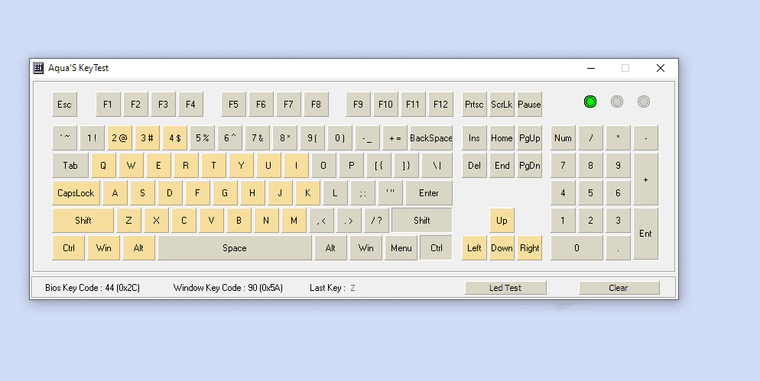Click the F5 key

pos(233,104)
